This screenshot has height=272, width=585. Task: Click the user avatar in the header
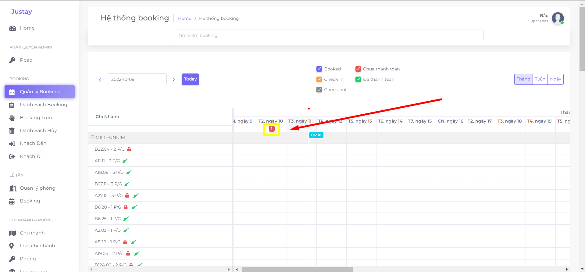pos(558,18)
